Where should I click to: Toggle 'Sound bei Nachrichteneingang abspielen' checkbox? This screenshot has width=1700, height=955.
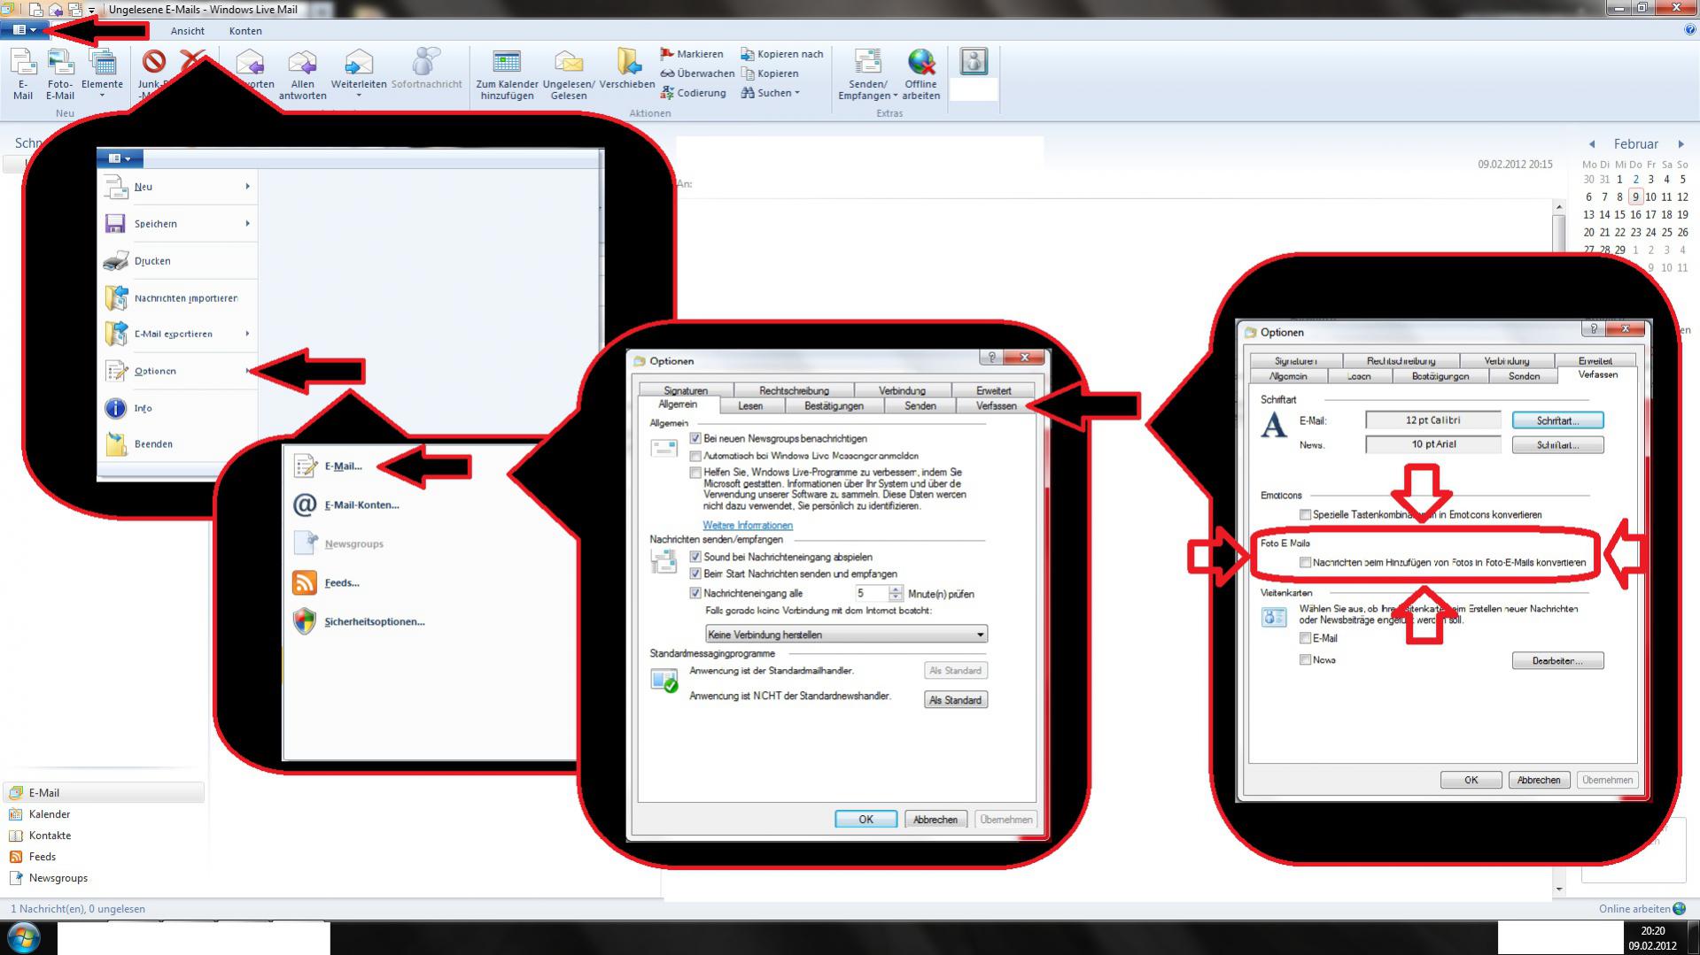[695, 557]
